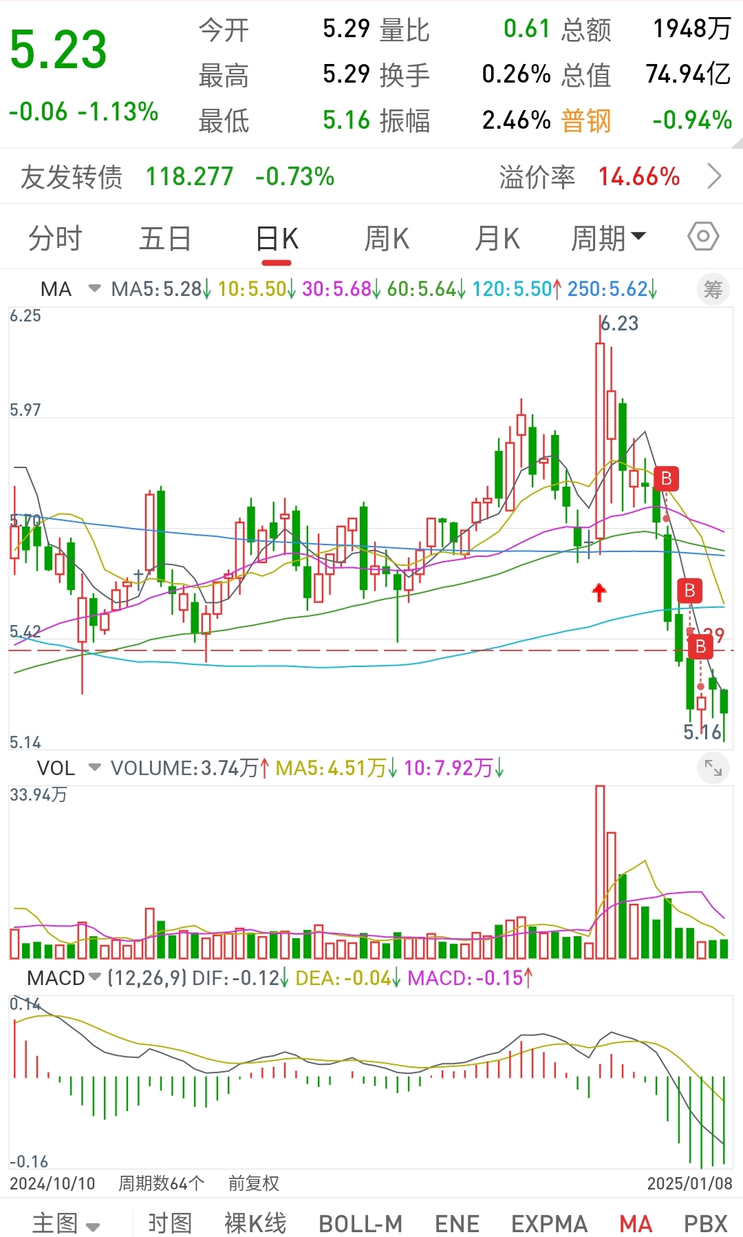Tap the 60:5.64 moving average value
Image resolution: width=743 pixels, height=1237 pixels.
tap(427, 288)
